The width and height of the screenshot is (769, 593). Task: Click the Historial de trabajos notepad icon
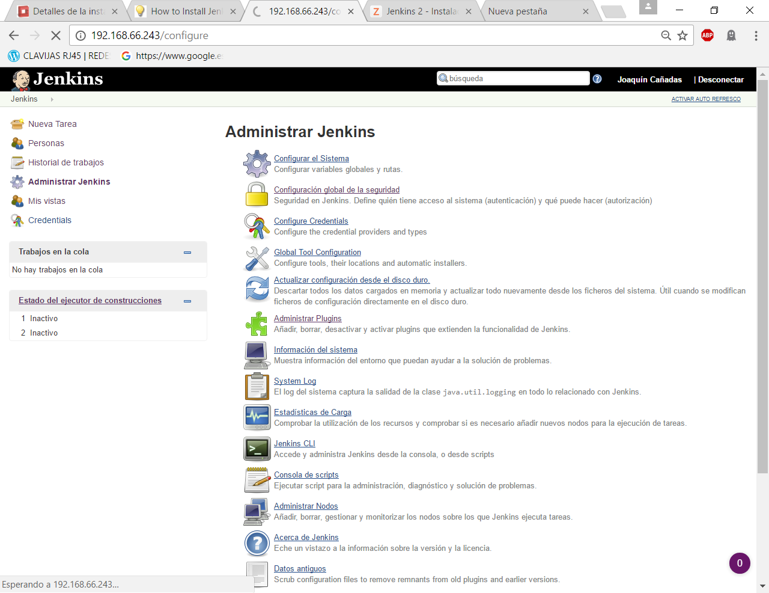click(17, 162)
